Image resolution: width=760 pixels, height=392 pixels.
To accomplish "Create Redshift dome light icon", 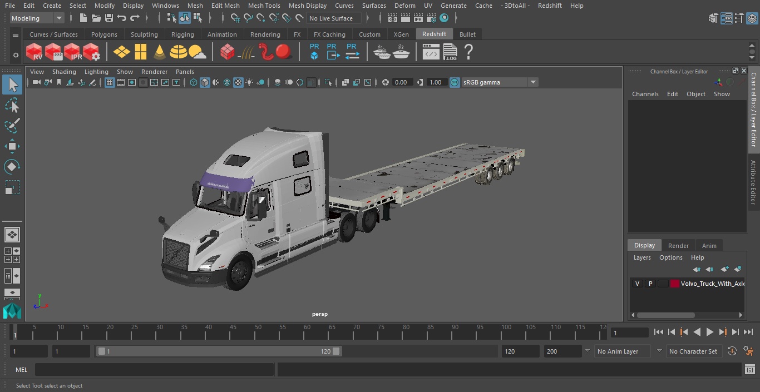I will point(179,52).
